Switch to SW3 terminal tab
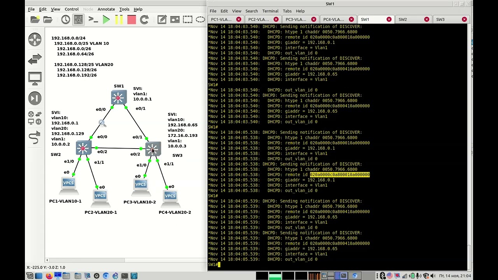498x280 pixels. pyautogui.click(x=440, y=19)
